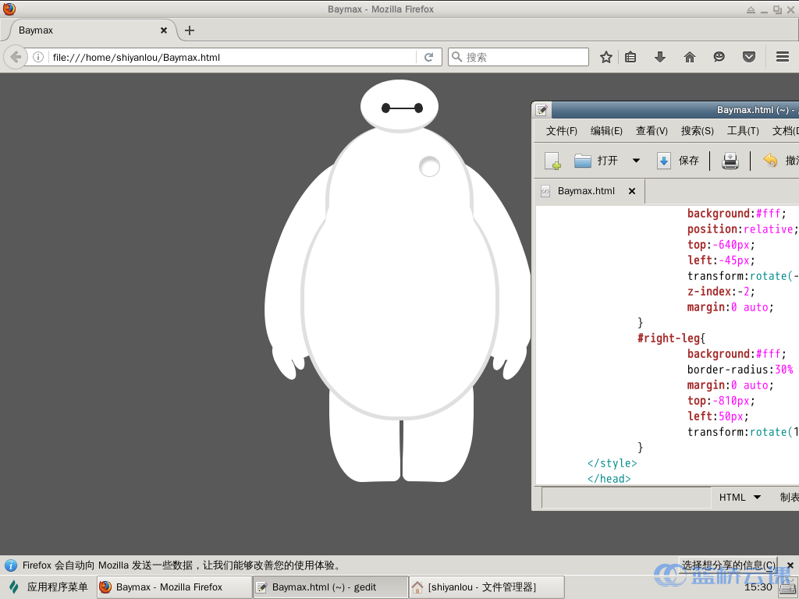Create new document icon in gedit
799x599 pixels.
552,161
